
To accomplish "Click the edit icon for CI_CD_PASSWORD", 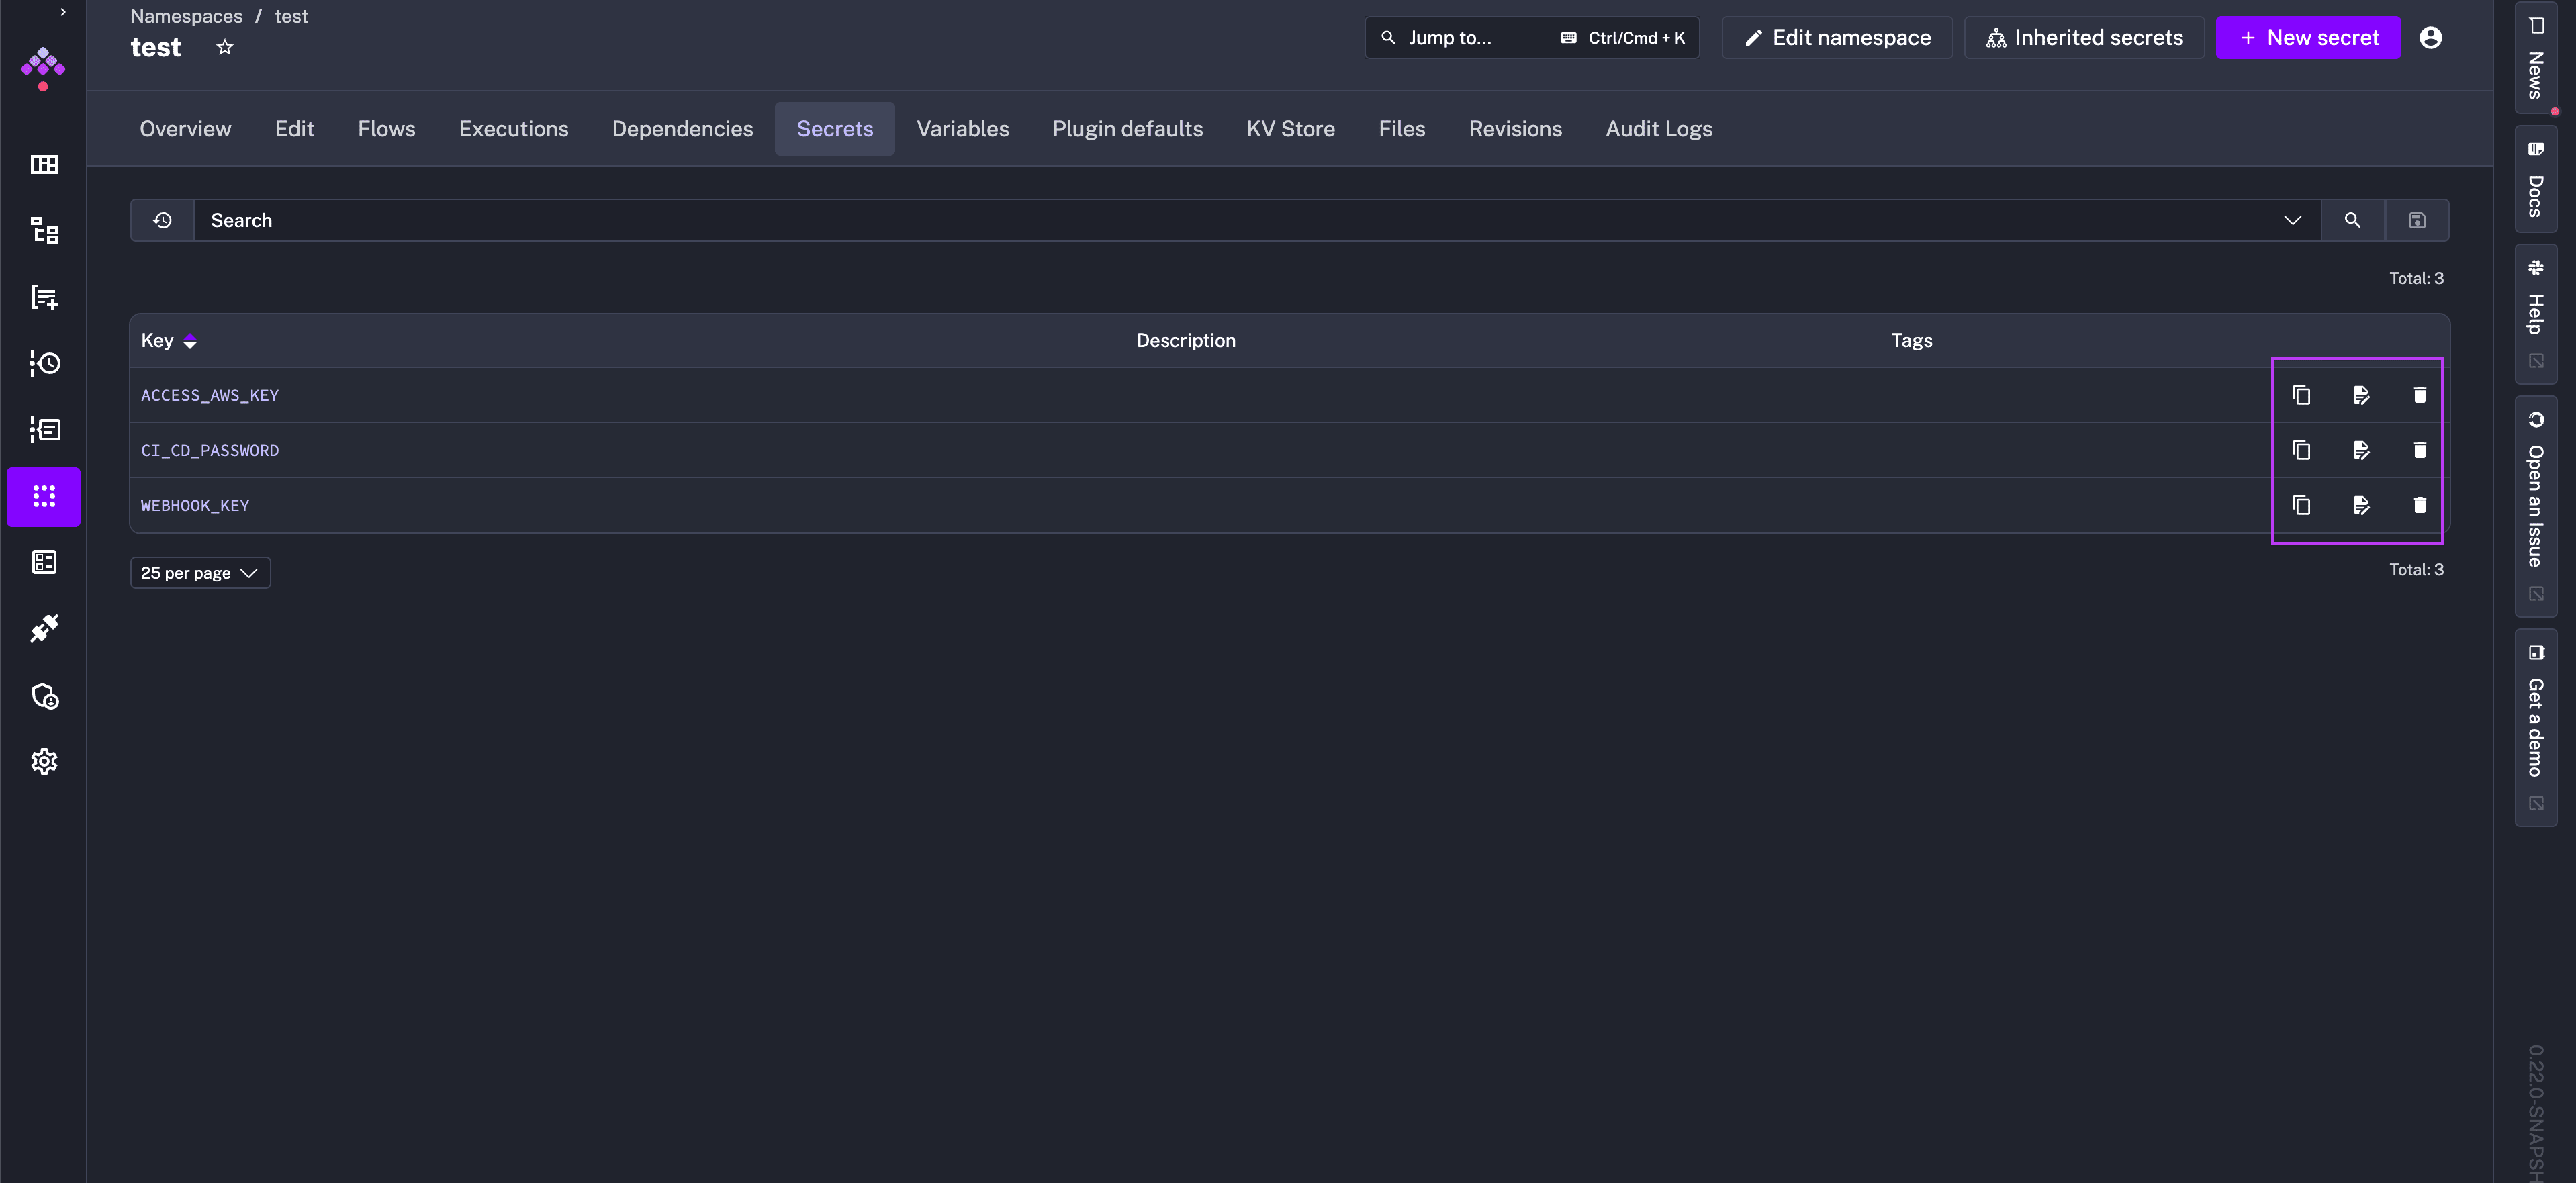I will 2361,450.
